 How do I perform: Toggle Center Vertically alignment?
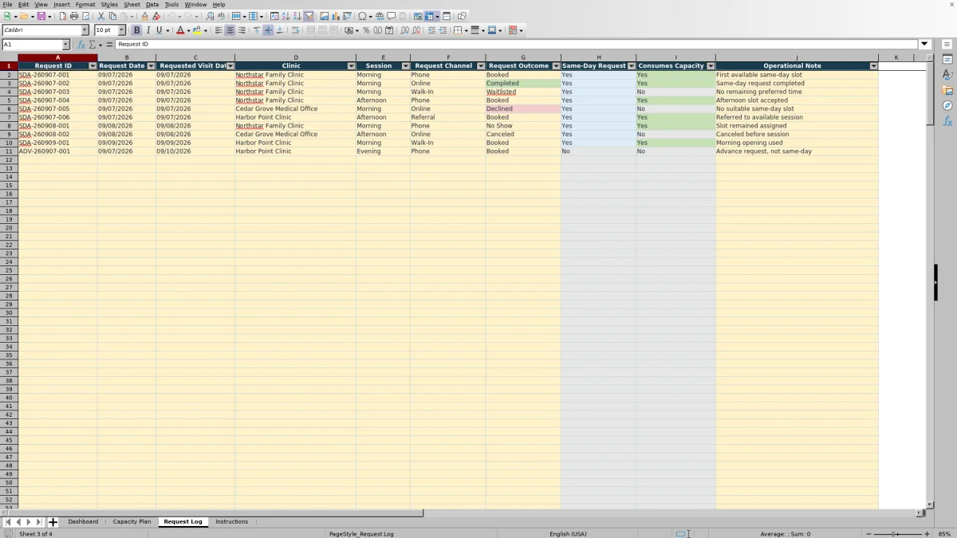268,30
